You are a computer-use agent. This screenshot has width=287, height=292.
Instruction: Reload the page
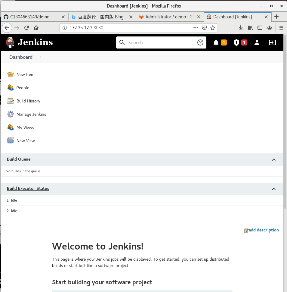click(x=26, y=28)
